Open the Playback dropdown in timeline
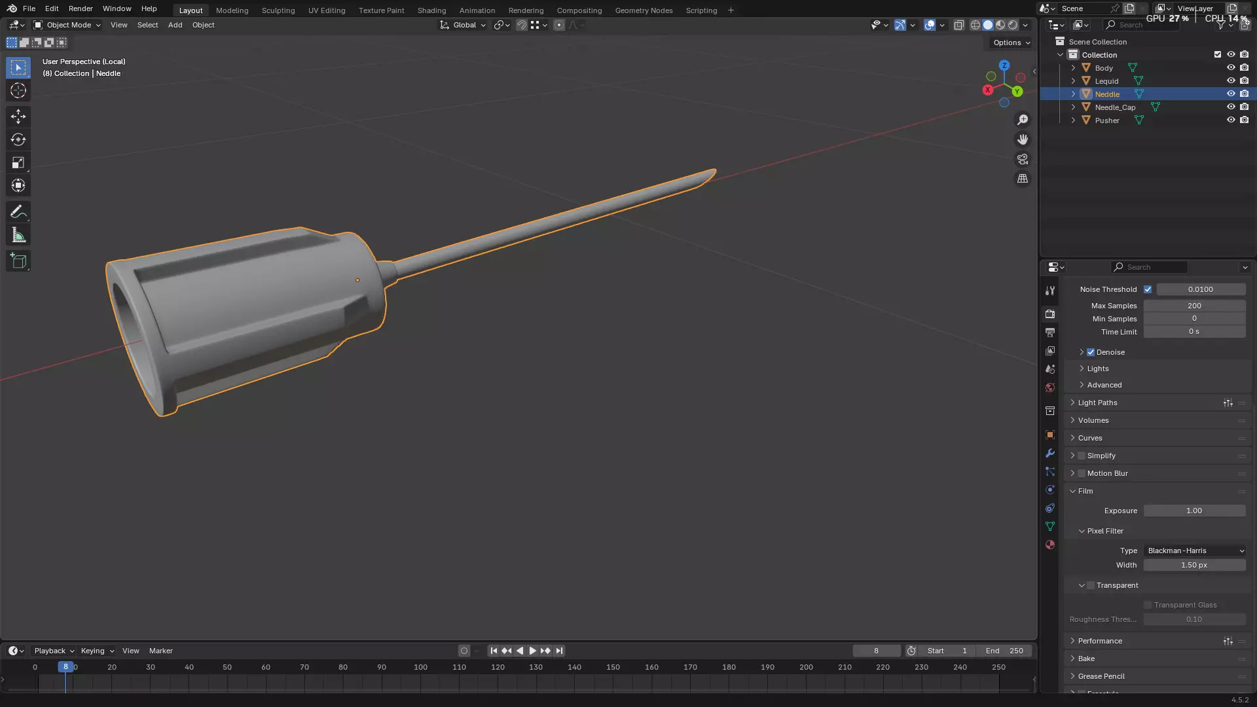Image resolution: width=1257 pixels, height=707 pixels. 54,651
